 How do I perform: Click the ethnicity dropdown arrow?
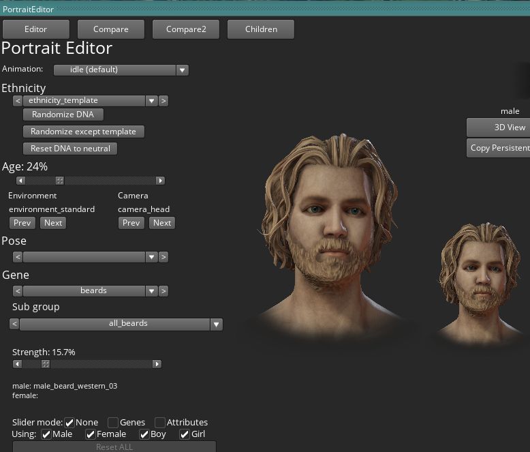coord(151,101)
